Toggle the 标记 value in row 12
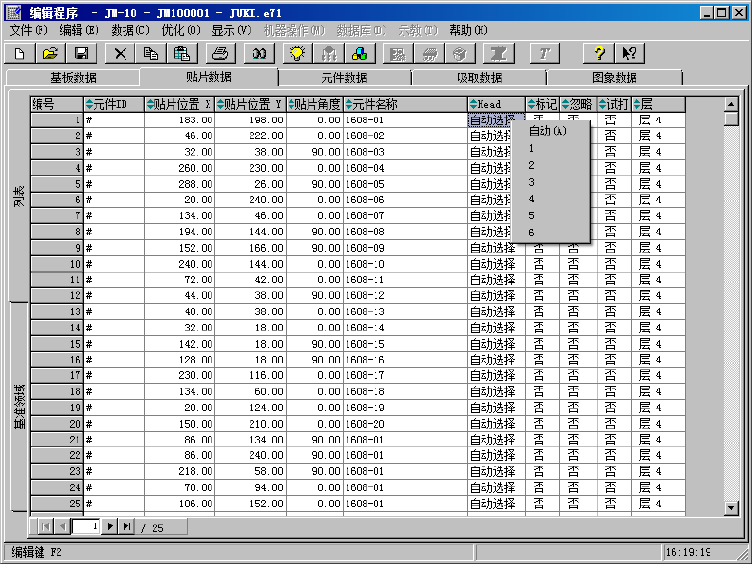 click(543, 295)
